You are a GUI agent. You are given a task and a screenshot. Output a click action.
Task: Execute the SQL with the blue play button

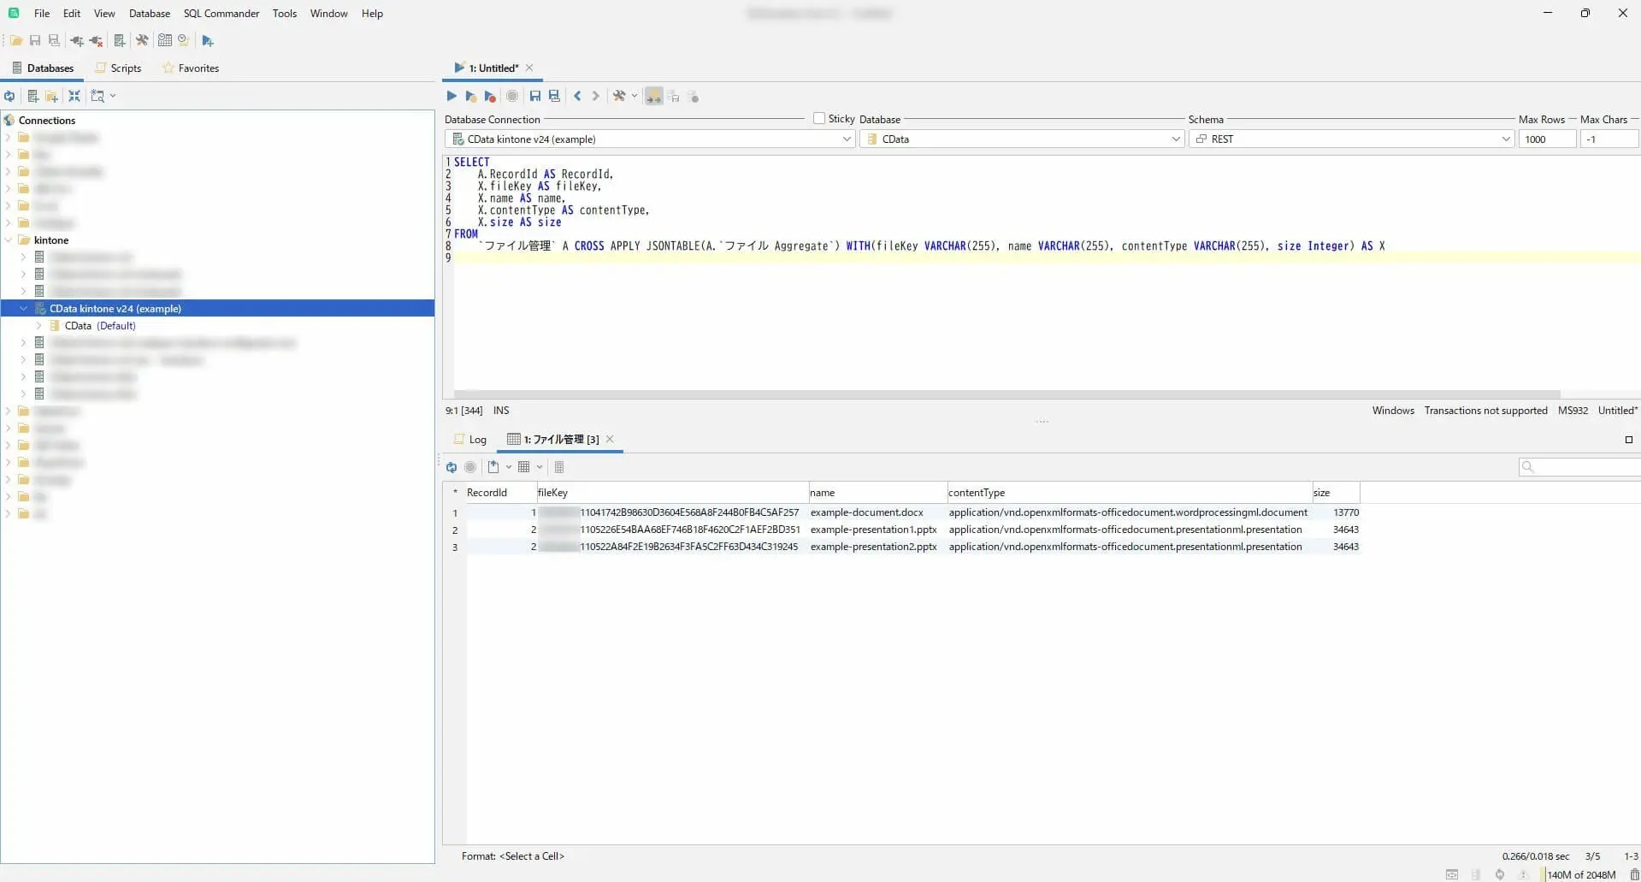(452, 96)
